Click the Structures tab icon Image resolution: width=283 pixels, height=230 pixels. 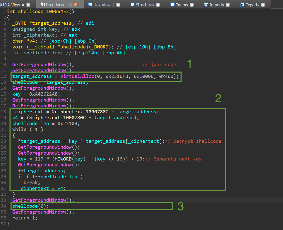pyautogui.click(x=133, y=5)
